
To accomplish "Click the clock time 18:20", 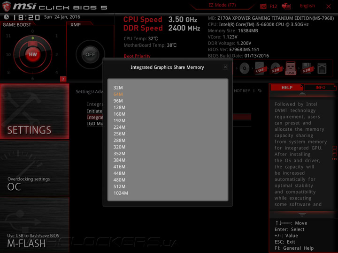I will point(26,17).
